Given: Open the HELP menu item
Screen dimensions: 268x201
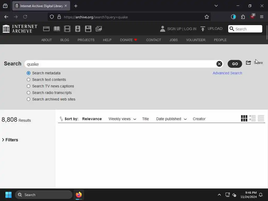Looking at the screenshot, I should pos(107,40).
